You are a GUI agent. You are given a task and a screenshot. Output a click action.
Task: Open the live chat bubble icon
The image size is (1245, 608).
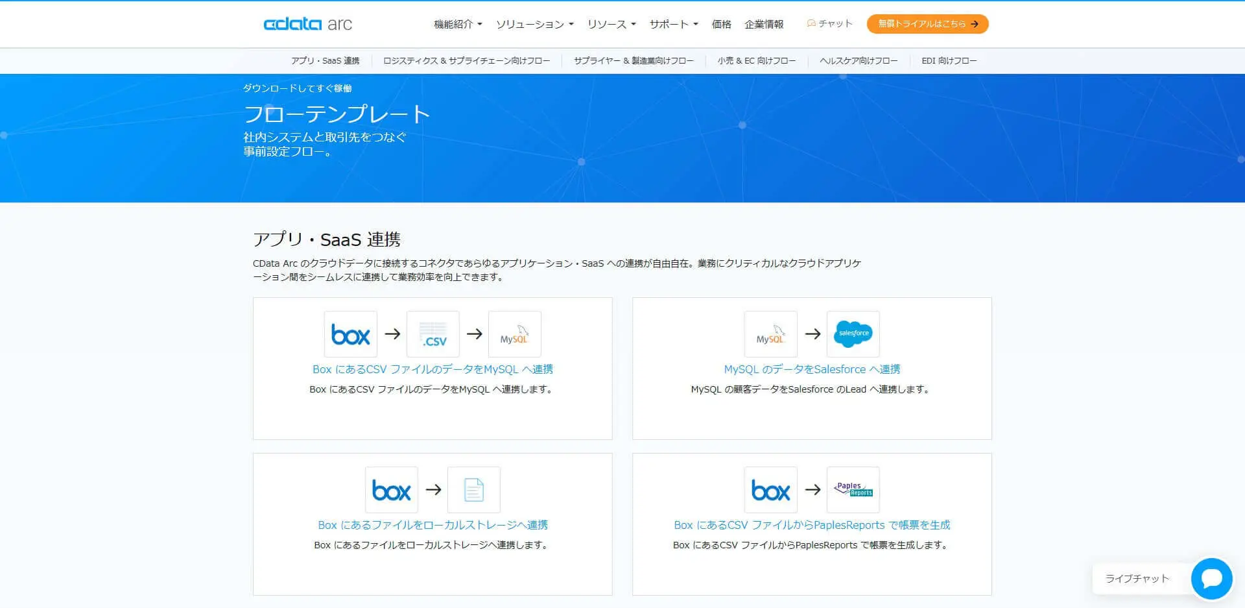point(1211,578)
